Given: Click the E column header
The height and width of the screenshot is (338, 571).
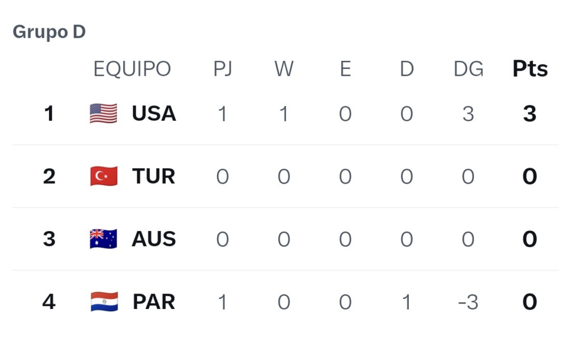Looking at the screenshot, I should (346, 68).
